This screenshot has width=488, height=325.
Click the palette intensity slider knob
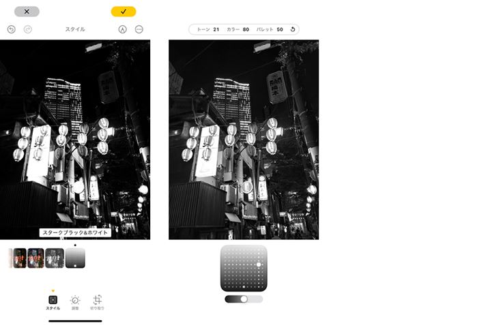[244, 298]
